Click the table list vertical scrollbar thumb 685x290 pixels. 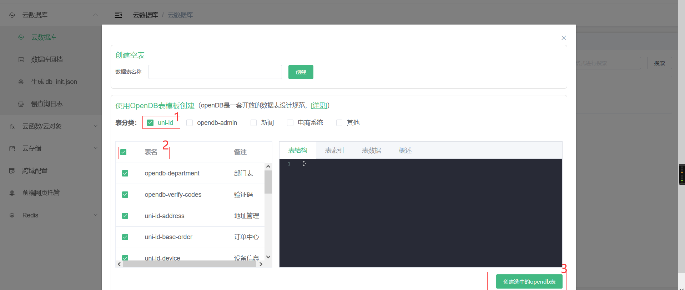pyautogui.click(x=268, y=182)
